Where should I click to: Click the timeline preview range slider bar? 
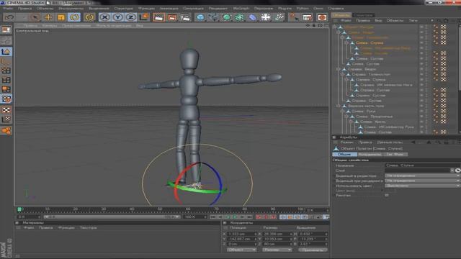tap(112, 217)
